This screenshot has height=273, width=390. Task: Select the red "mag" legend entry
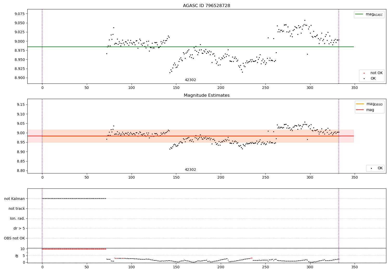coord(365,110)
